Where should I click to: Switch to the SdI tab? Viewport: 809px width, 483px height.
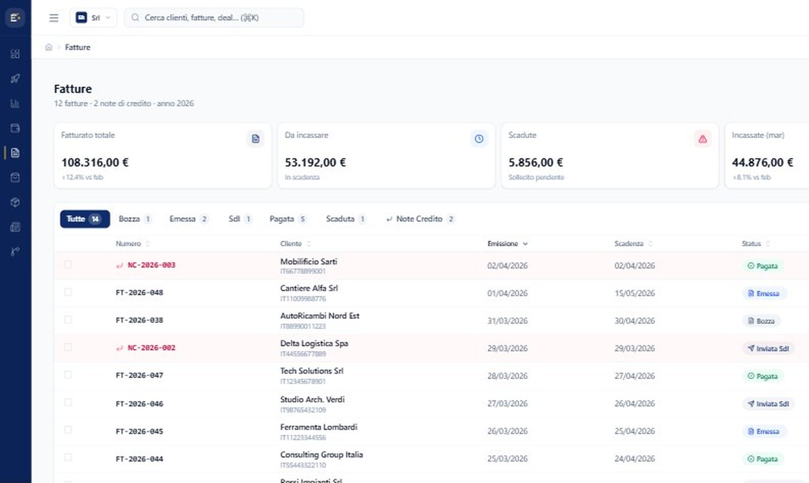click(x=240, y=219)
